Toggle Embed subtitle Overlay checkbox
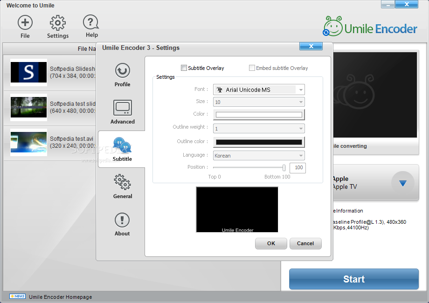 click(252, 68)
